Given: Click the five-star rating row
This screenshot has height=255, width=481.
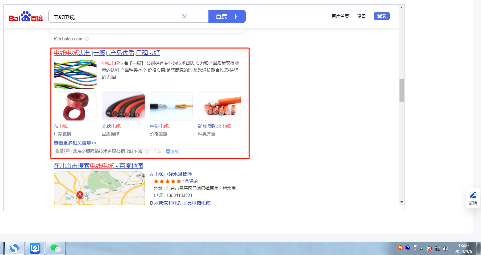Looking at the screenshot, I should point(167,181).
